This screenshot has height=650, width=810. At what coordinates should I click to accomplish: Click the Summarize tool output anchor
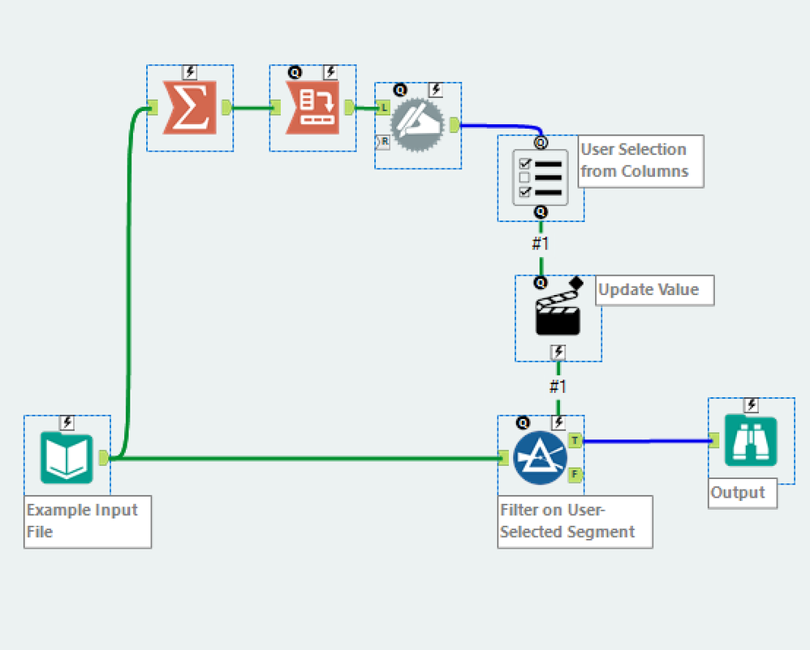(x=226, y=108)
